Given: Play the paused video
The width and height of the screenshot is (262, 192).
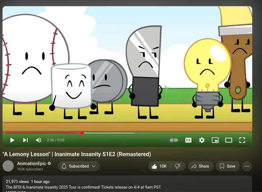Looking at the screenshot, I should click(12, 140).
